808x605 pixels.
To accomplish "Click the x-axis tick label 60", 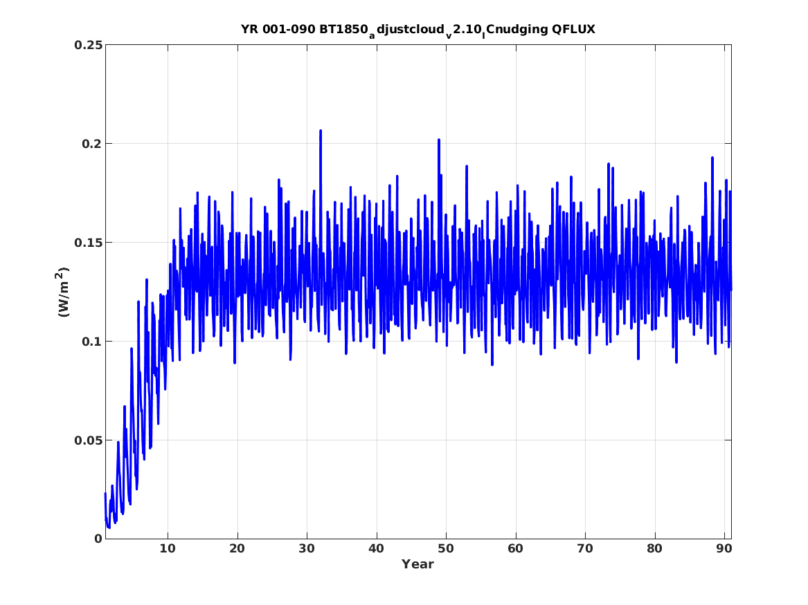I will coord(515,548).
